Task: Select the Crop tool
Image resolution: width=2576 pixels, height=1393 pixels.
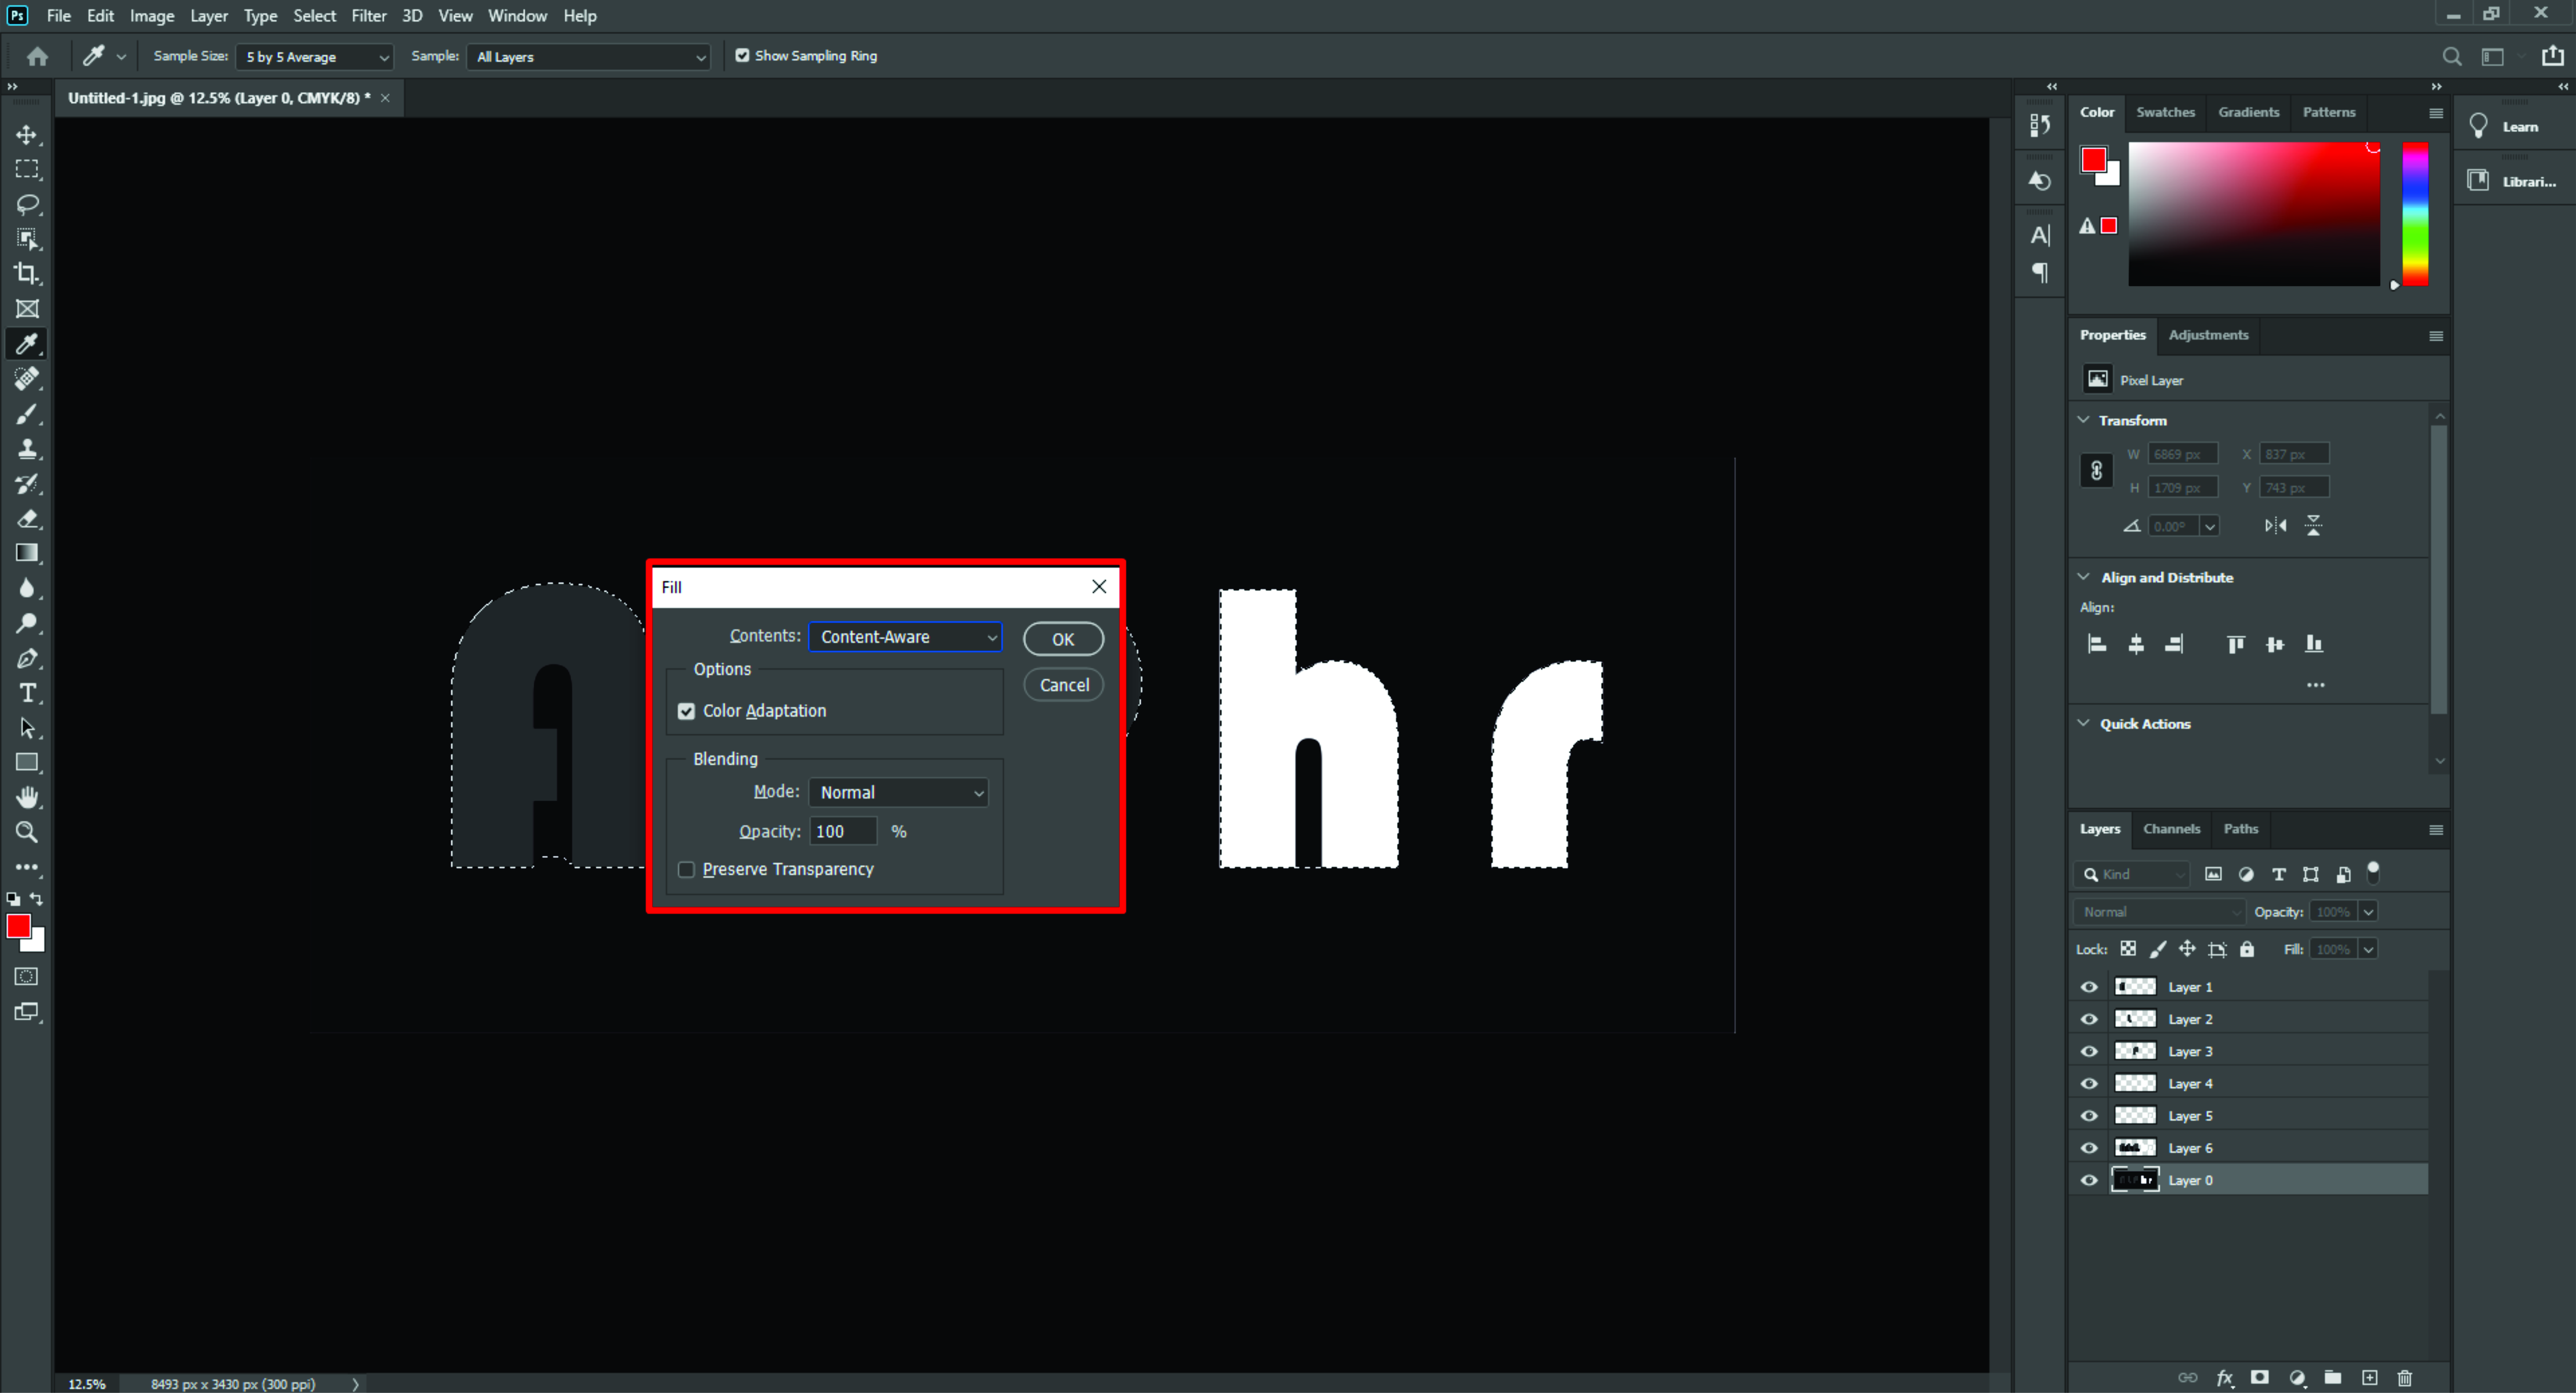Action: pyautogui.click(x=27, y=273)
